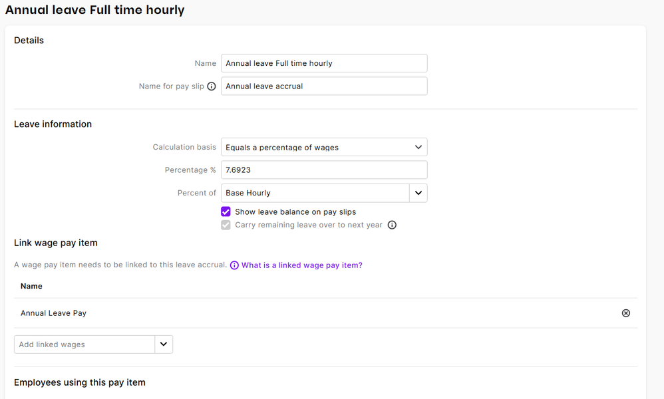Select the Annual Leave Pay row
The width and height of the screenshot is (664, 399).
(x=53, y=313)
